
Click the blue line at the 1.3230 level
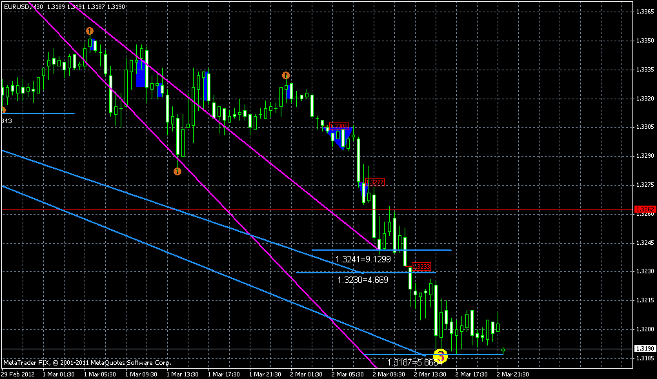(361, 271)
